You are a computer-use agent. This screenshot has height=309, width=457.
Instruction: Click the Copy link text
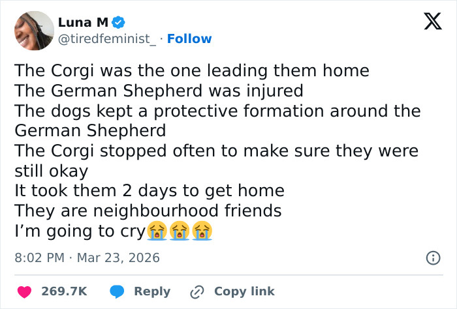[x=244, y=291]
